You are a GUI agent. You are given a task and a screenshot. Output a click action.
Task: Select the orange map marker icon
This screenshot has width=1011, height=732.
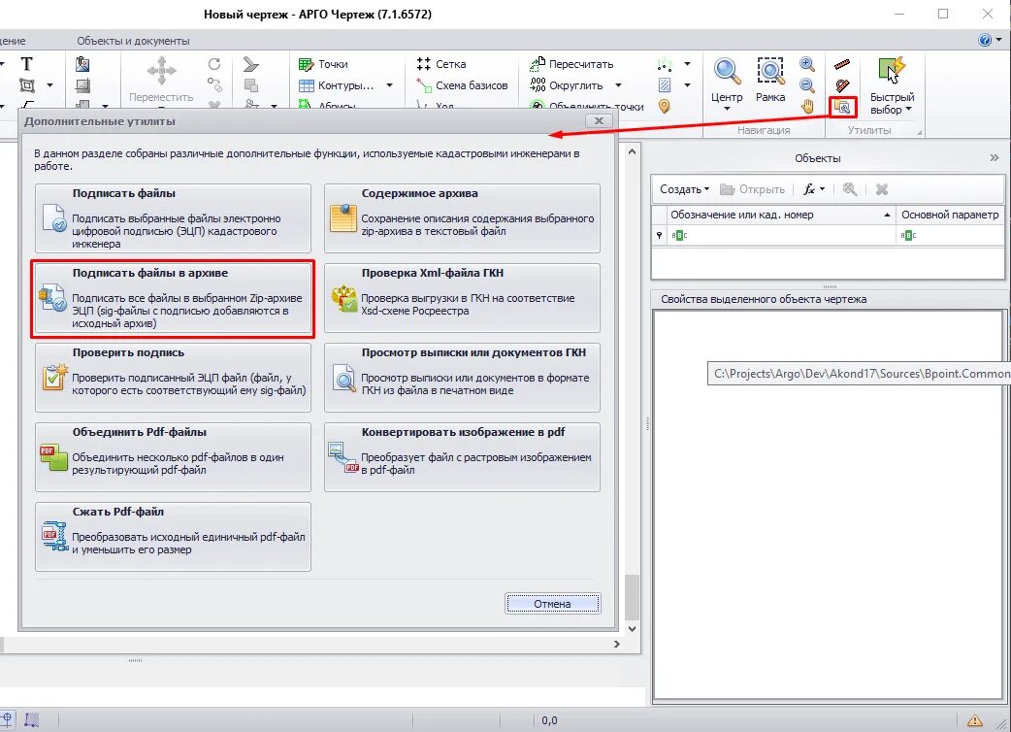coord(664,107)
